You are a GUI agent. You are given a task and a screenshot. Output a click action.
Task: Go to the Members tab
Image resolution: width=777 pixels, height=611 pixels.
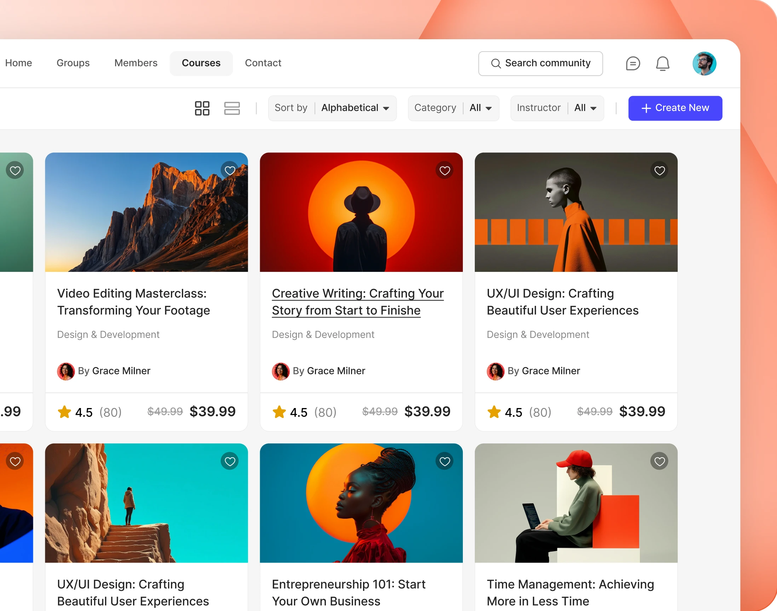tap(136, 63)
